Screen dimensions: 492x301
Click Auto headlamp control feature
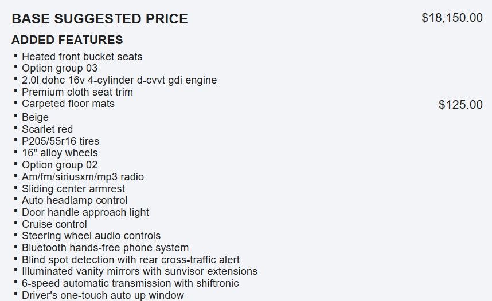(x=75, y=200)
